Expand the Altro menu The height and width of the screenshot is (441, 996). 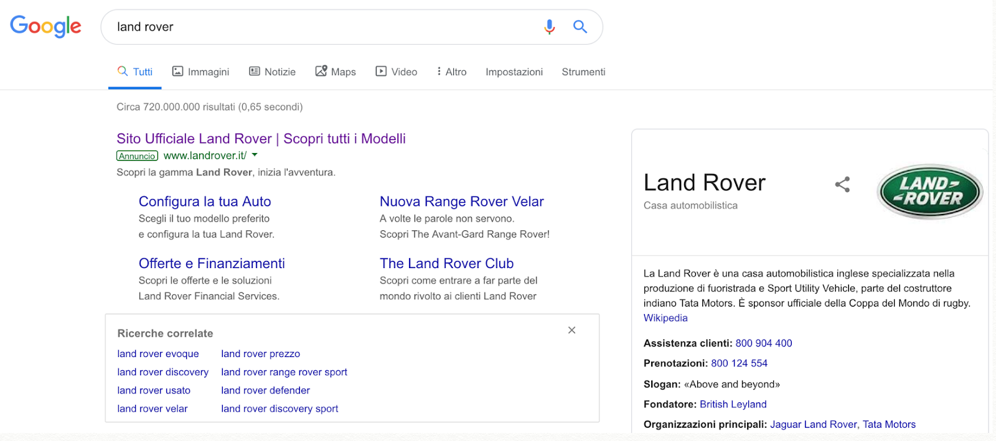452,72
